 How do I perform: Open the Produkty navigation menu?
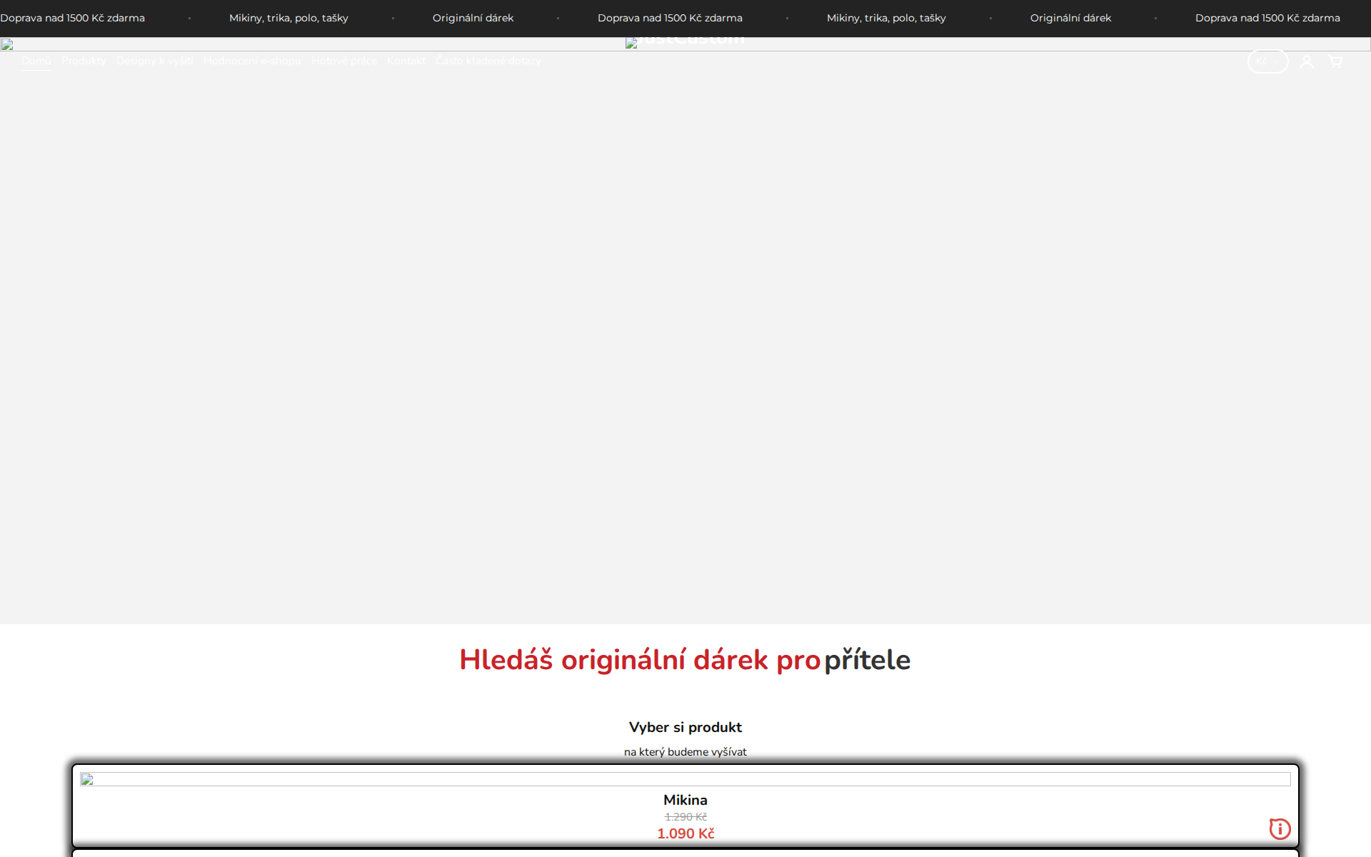pos(83,61)
